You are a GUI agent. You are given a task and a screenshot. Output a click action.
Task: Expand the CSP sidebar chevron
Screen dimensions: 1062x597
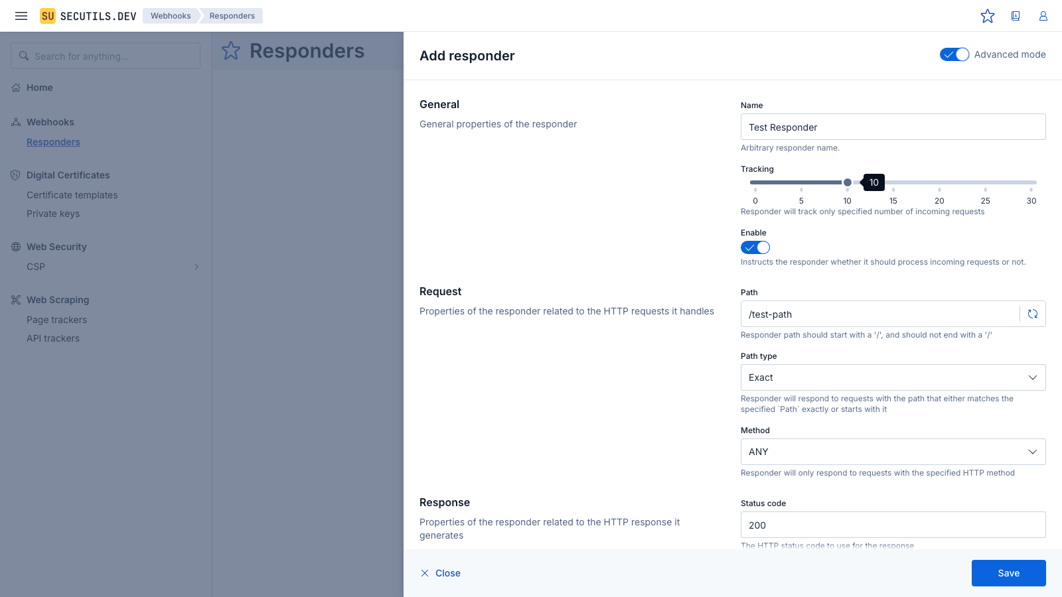(x=196, y=267)
